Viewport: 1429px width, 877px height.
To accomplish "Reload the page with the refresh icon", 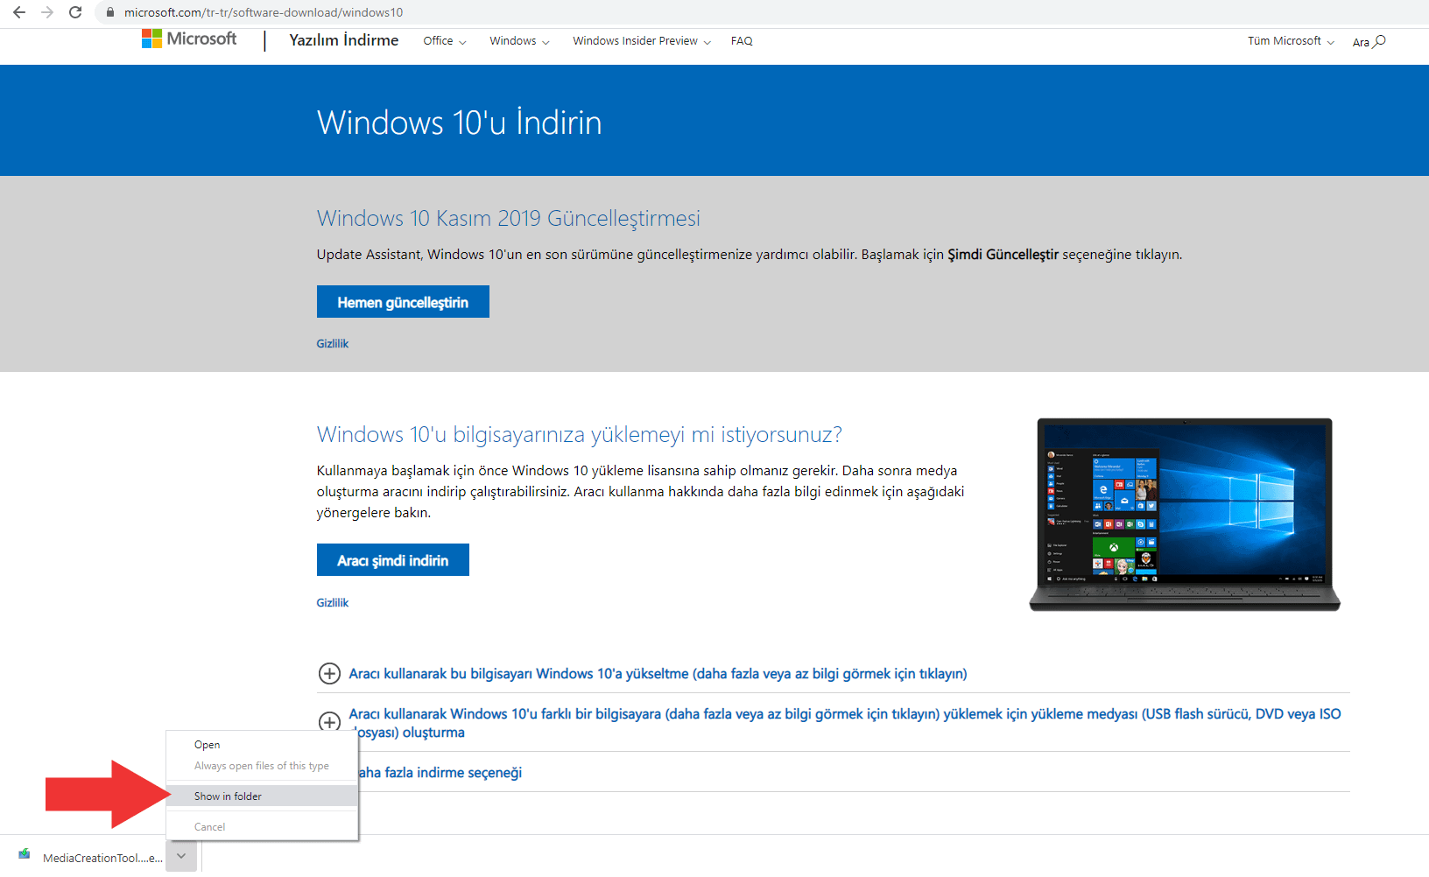I will coord(75,12).
